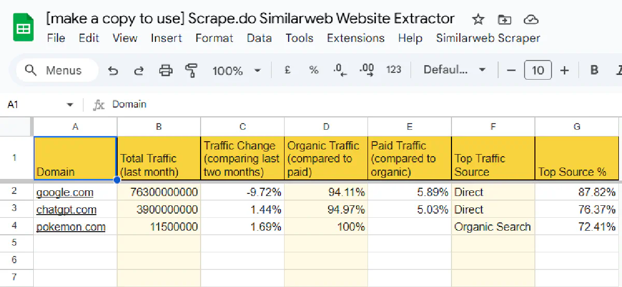
Task: Open the google.com link
Action: click(x=65, y=193)
